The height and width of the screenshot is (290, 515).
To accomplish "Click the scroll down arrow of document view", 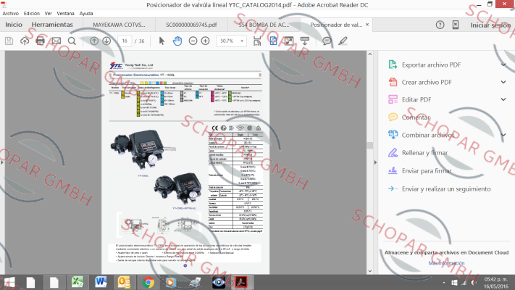I will [370, 271].
